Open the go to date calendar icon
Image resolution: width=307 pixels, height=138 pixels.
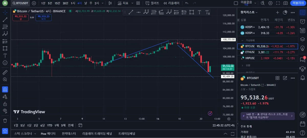click(80, 125)
